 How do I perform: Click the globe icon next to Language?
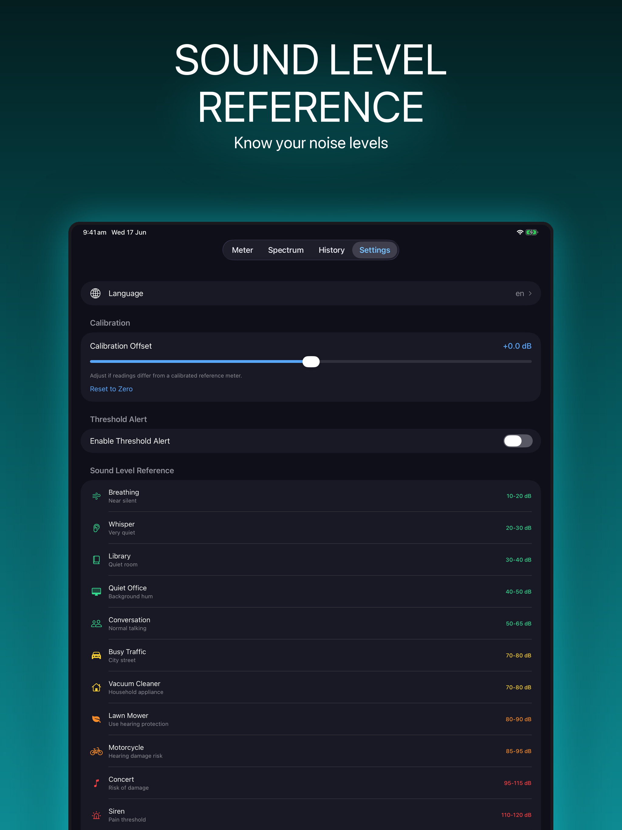coord(95,293)
